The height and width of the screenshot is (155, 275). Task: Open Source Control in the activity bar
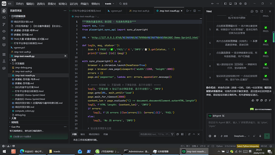coord(4,24)
